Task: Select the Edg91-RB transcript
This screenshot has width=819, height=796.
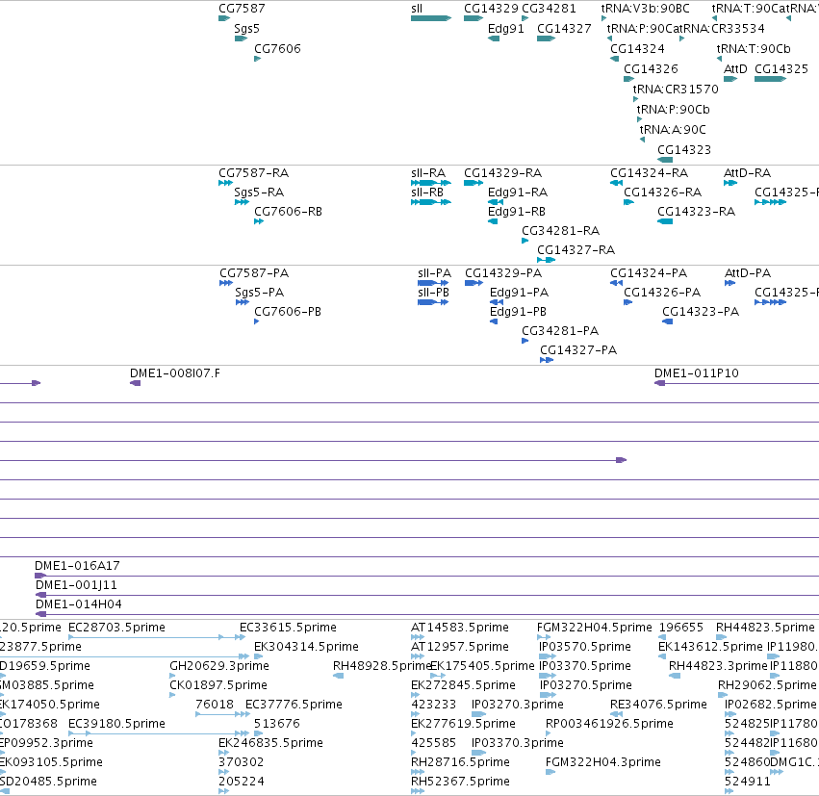Action: (516, 212)
